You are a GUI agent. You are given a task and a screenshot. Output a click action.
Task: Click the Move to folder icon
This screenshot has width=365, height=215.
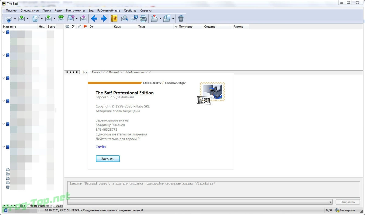click(x=154, y=19)
